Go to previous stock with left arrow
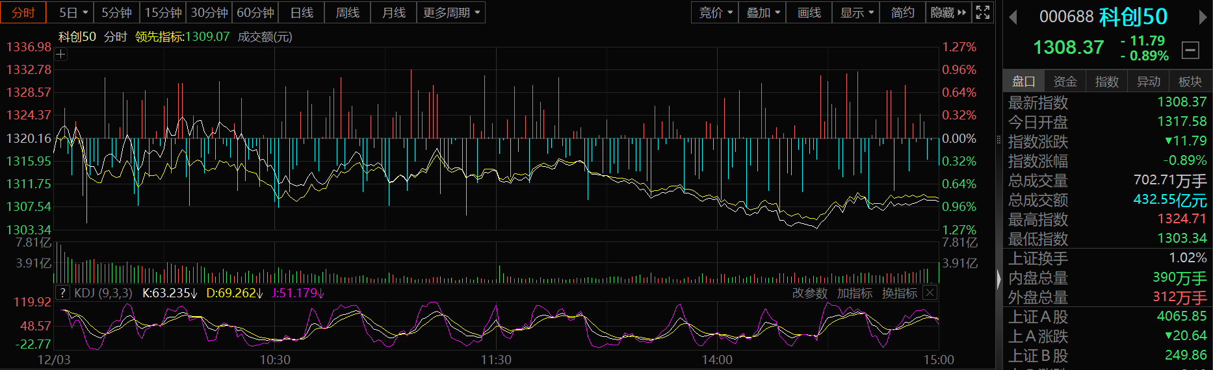Image resolution: width=1213 pixels, height=370 pixels. coord(1013,18)
